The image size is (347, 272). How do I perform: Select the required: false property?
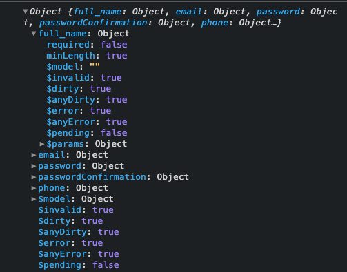[x=87, y=45]
